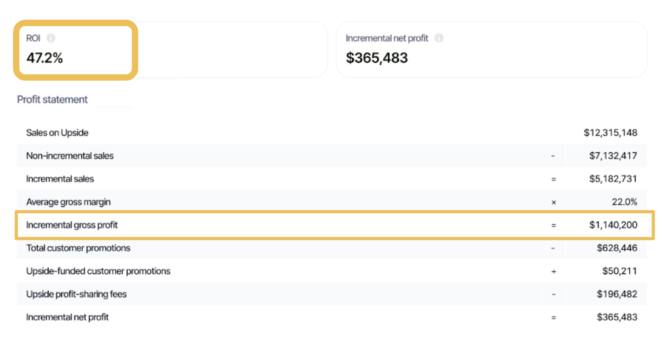This screenshot has height=343, width=668.
Task: Click the $12,315,148 sales amount
Action: [610, 133]
